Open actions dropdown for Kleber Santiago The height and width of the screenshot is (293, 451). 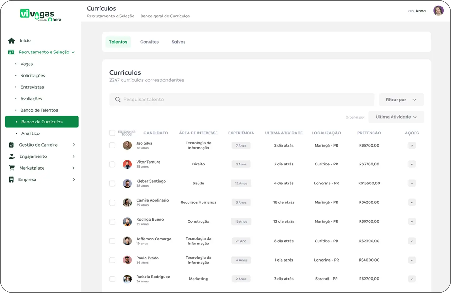[411, 184]
